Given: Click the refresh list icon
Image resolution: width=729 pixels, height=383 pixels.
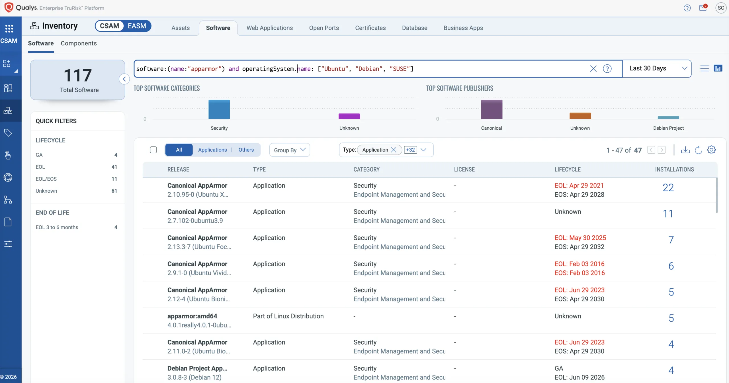Looking at the screenshot, I should pos(698,150).
